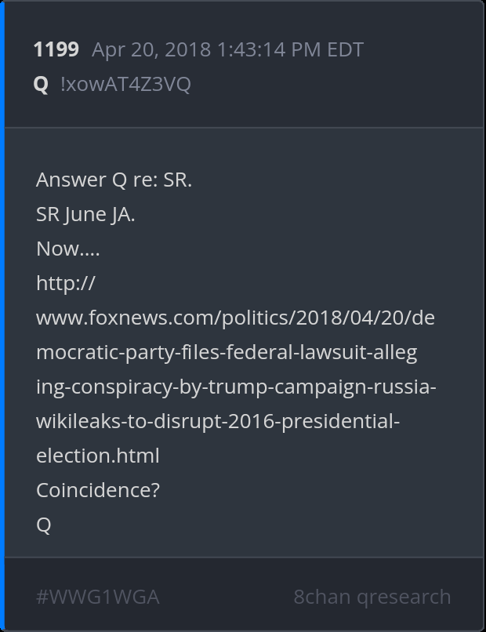This screenshot has width=486, height=632.
Task: Click the "ing-conspiracy-by-trump-campaign-russia-" URL line
Action: point(236,387)
